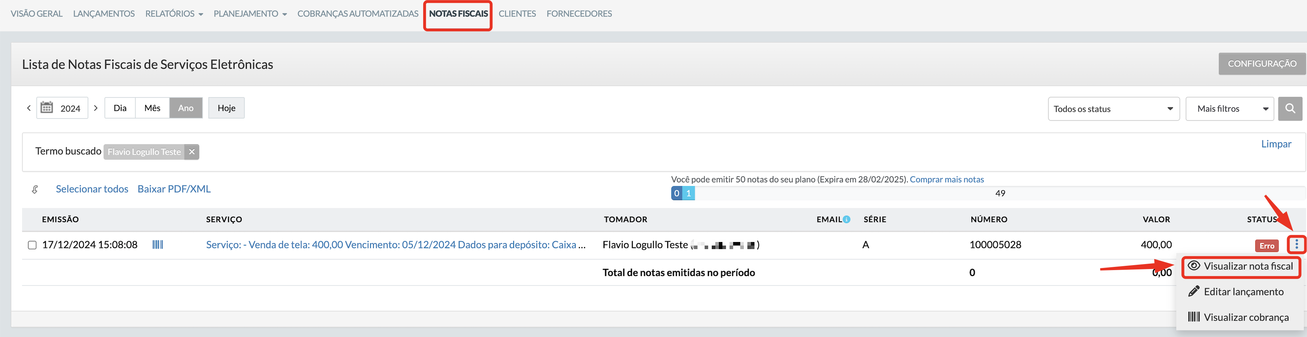Switch period view to Dia
Image resolution: width=1307 pixels, height=337 pixels.
(x=120, y=108)
